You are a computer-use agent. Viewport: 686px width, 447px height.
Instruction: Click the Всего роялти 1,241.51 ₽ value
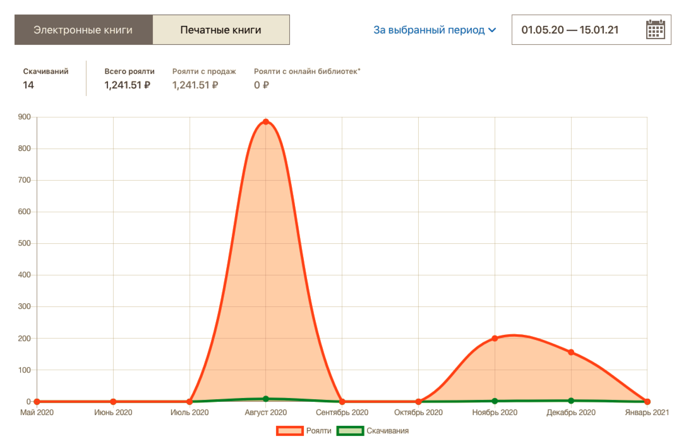coord(127,85)
